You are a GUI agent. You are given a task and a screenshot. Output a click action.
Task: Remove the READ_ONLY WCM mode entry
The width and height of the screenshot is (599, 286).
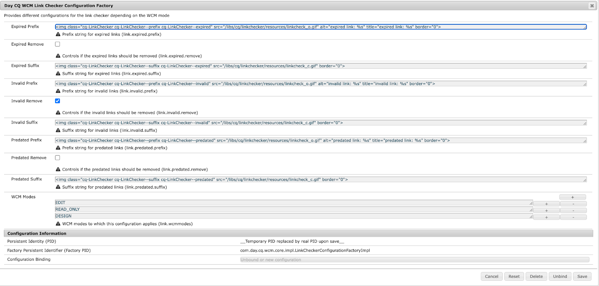(573, 211)
